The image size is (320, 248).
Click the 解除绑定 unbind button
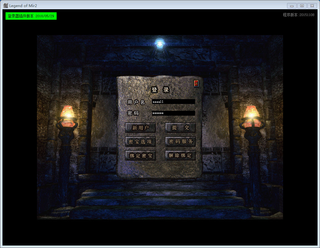tap(180, 155)
